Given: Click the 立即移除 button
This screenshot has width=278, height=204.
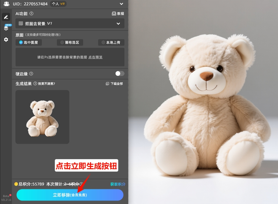Looking at the screenshot, I should (70, 195).
